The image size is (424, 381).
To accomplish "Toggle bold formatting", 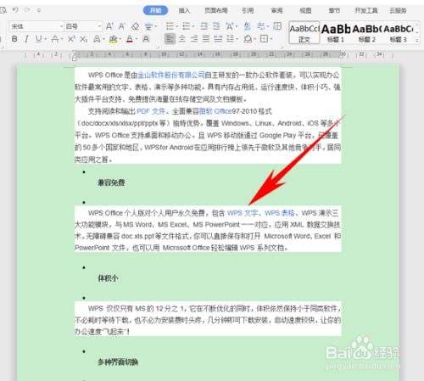I will 14,39.
